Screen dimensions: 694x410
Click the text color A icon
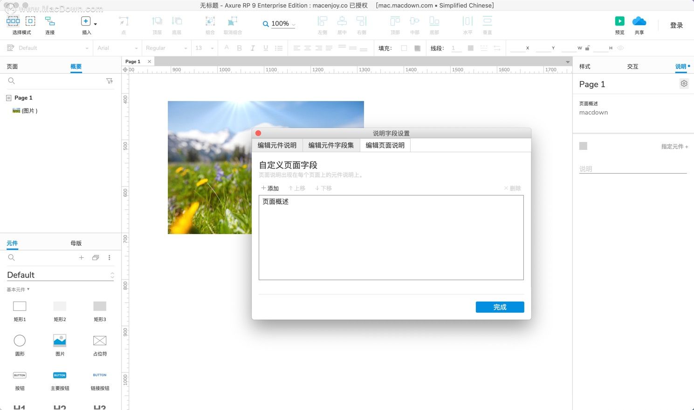pos(227,47)
